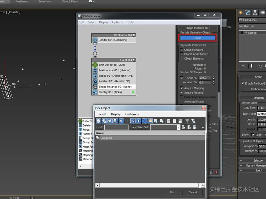This screenshot has height=199, width=266.
Task: Click the Render 001 operator icon
Action: 95,40
